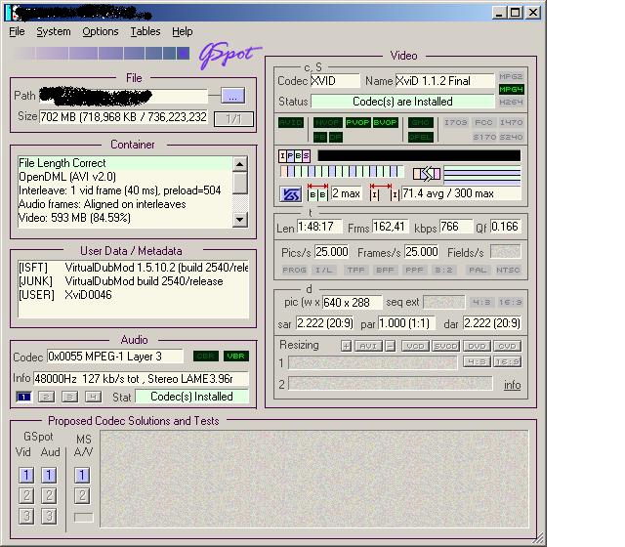The image size is (625, 547).
Task: Click the up arrow in the Container list
Action: (x=240, y=163)
